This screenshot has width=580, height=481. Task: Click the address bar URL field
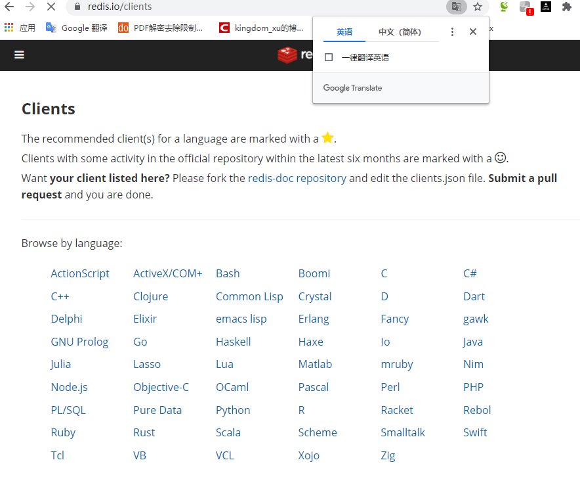pos(259,7)
